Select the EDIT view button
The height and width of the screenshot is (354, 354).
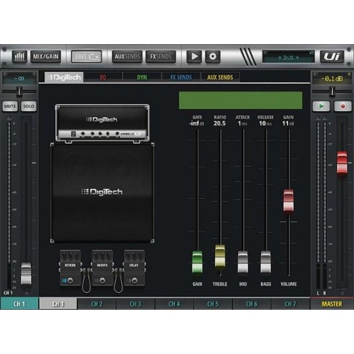(x=86, y=57)
